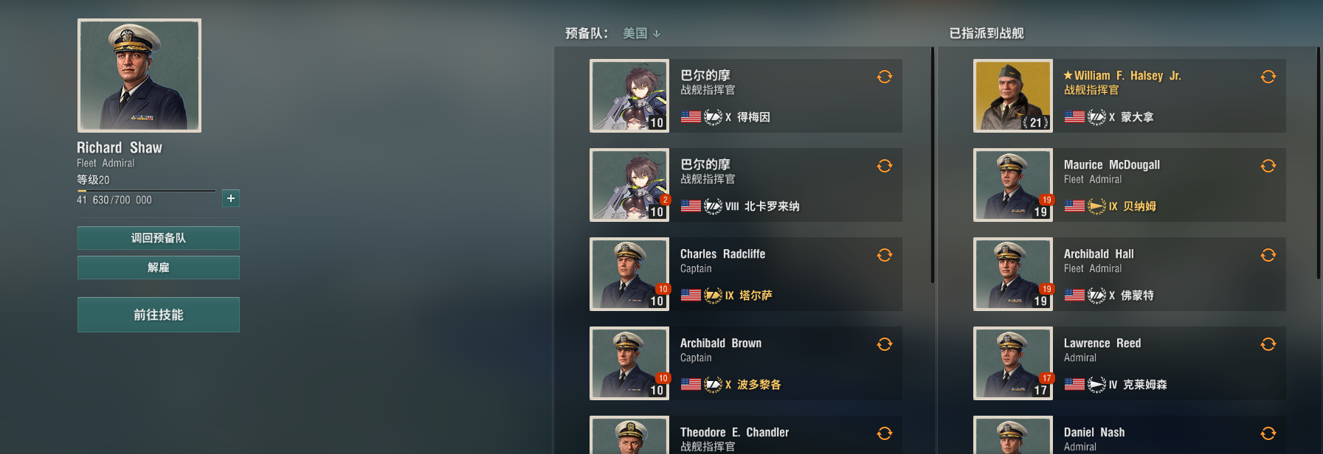Viewport: 1323px width, 454px height.
Task: Click the arrow next to 美国
Action: [657, 34]
